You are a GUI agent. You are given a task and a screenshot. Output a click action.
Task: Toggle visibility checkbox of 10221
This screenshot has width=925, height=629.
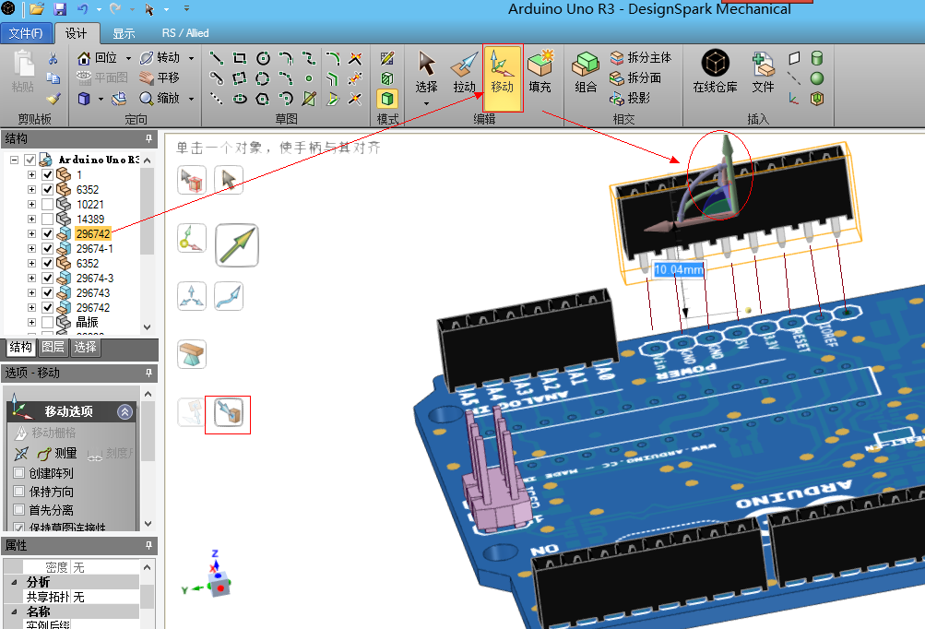click(x=48, y=204)
